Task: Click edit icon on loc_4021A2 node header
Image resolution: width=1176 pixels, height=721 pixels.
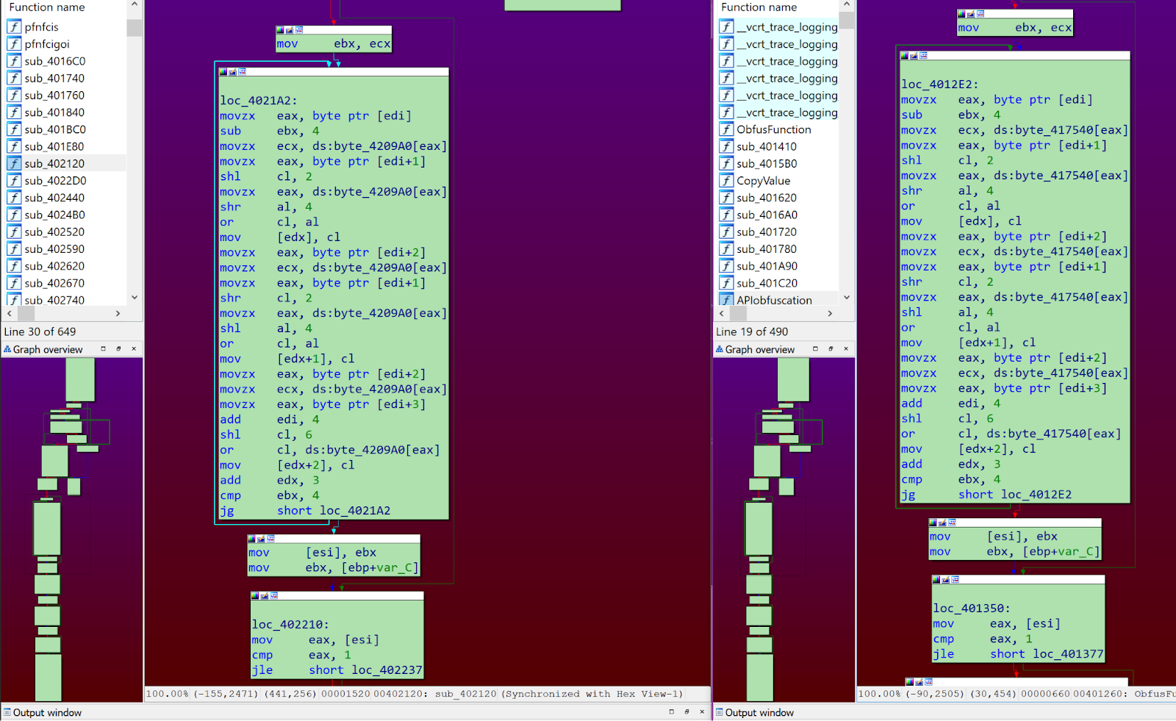Action: pos(232,72)
